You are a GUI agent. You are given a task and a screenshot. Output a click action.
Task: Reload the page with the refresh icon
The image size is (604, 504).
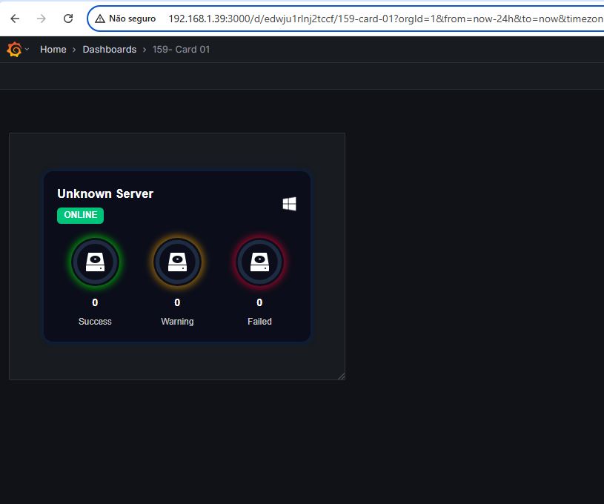(x=68, y=19)
